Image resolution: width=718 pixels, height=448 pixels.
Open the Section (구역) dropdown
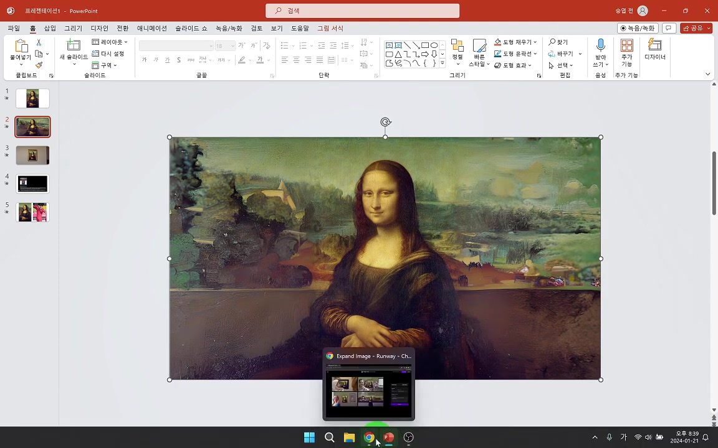pyautogui.click(x=105, y=65)
